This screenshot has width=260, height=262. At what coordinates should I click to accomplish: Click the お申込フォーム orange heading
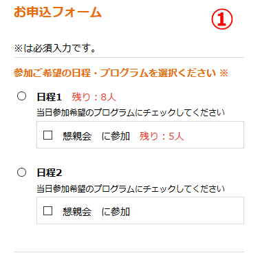pyautogui.click(x=58, y=12)
